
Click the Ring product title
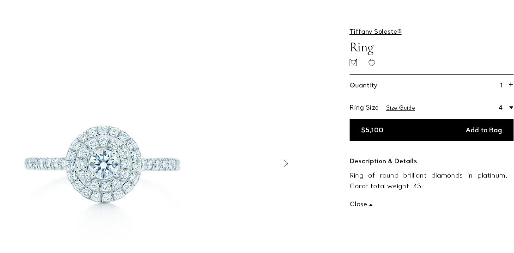click(362, 48)
